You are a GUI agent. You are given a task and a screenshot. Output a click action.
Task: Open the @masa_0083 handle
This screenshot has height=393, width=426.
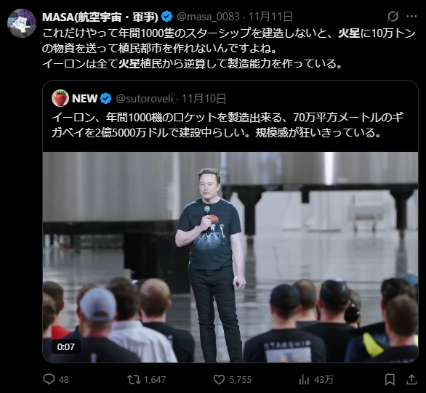point(208,17)
